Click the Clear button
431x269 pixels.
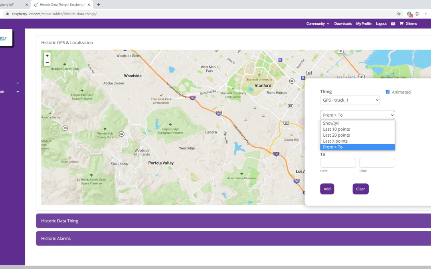[361, 189]
